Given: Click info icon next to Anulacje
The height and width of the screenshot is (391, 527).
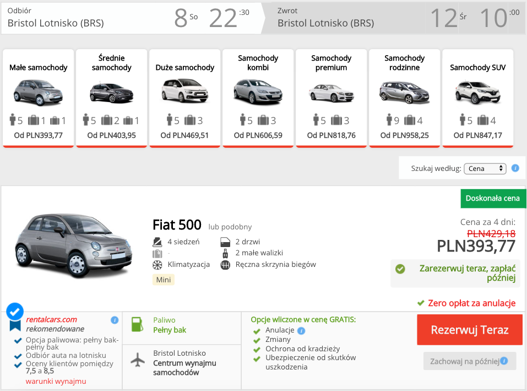Looking at the screenshot, I should tap(301, 331).
